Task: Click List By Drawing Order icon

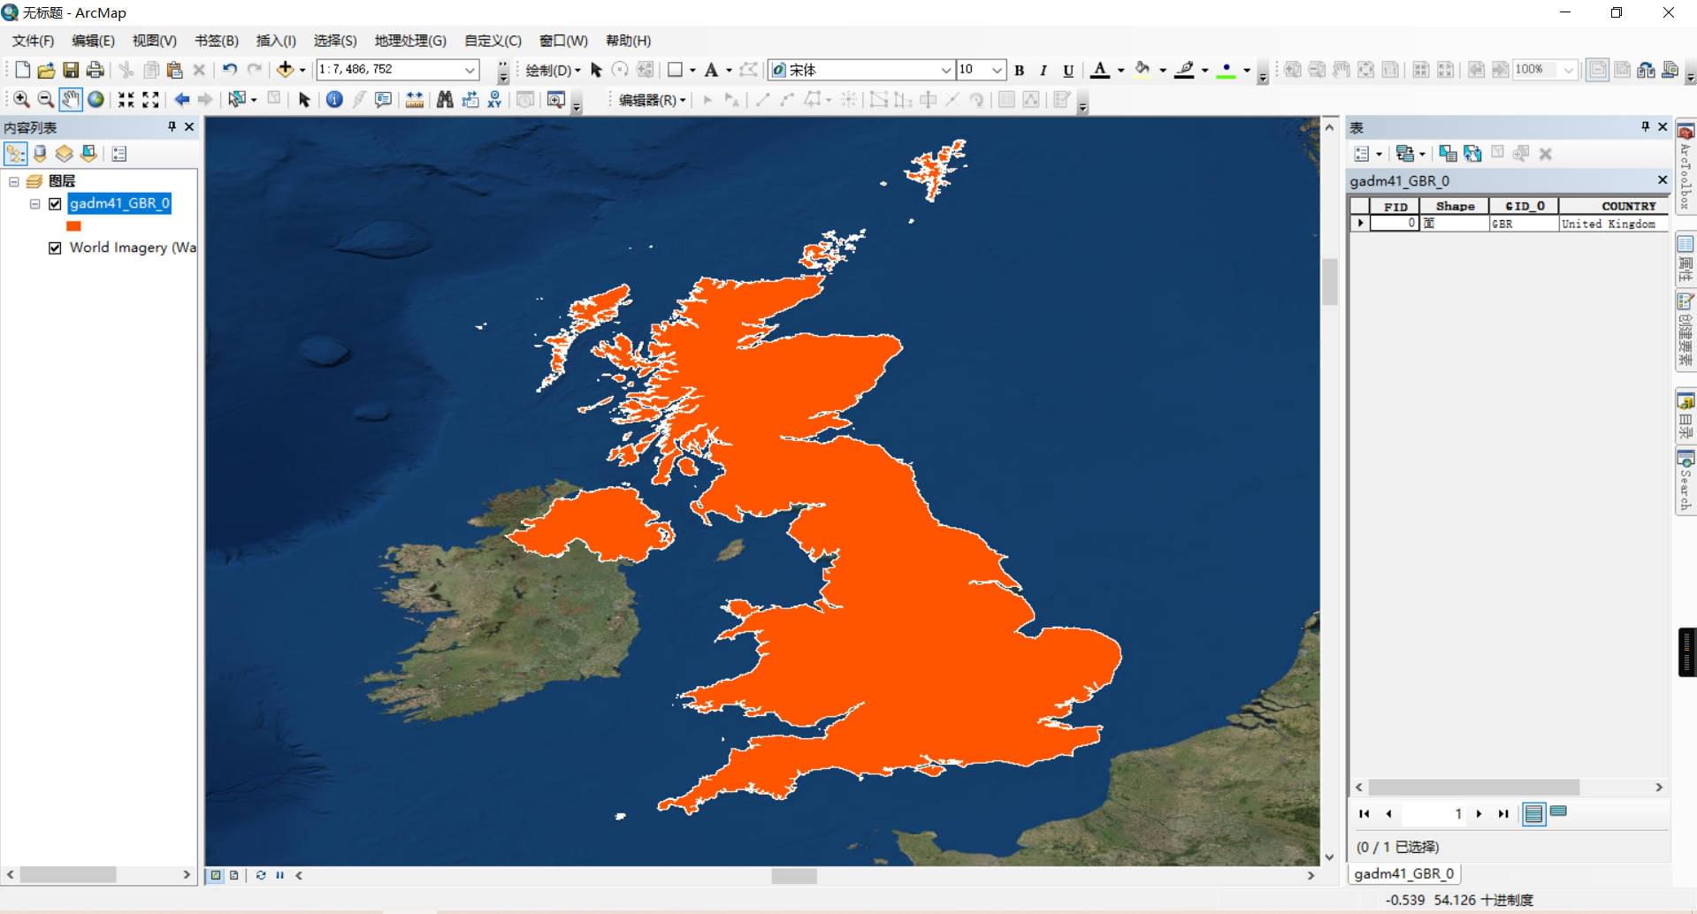Action: [15, 154]
